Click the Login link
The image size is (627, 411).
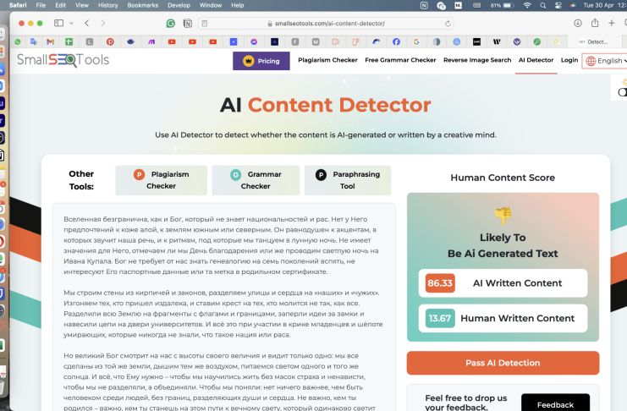pos(569,60)
